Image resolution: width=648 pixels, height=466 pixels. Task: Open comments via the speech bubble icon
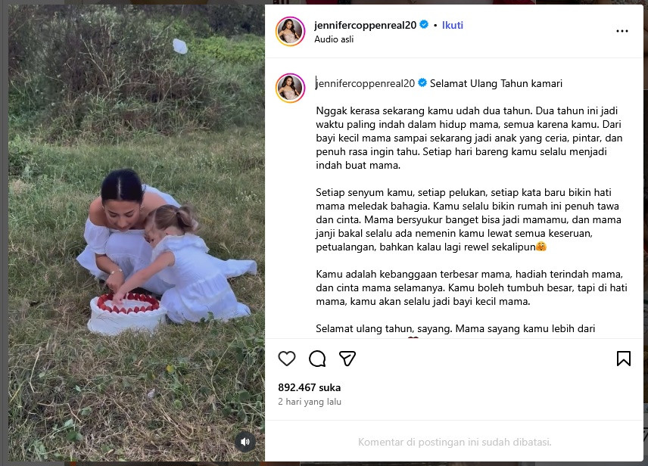317,358
